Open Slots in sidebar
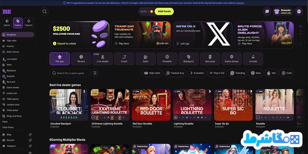The width and height of the screenshot is (308, 154). [x=18, y=65]
